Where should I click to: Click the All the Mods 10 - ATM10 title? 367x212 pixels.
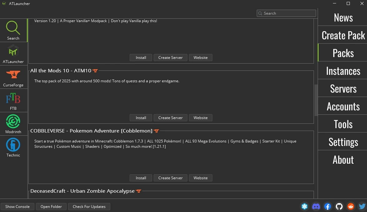61,70
